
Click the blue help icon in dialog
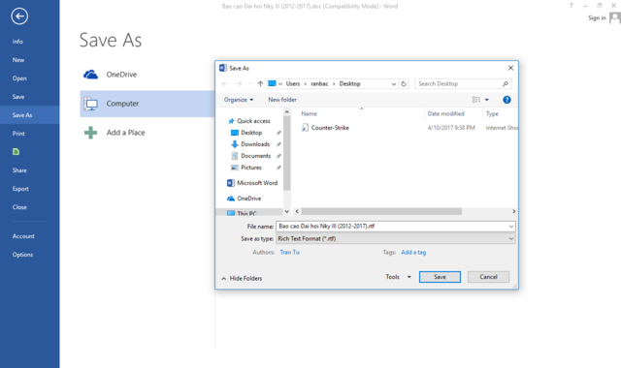point(507,100)
